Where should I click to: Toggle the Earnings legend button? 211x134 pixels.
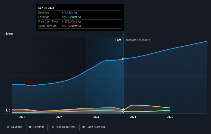pos(37,127)
